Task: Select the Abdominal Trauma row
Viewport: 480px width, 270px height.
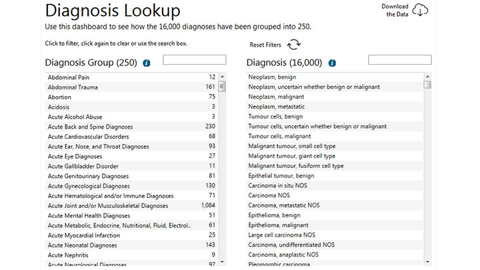Action: [131, 87]
